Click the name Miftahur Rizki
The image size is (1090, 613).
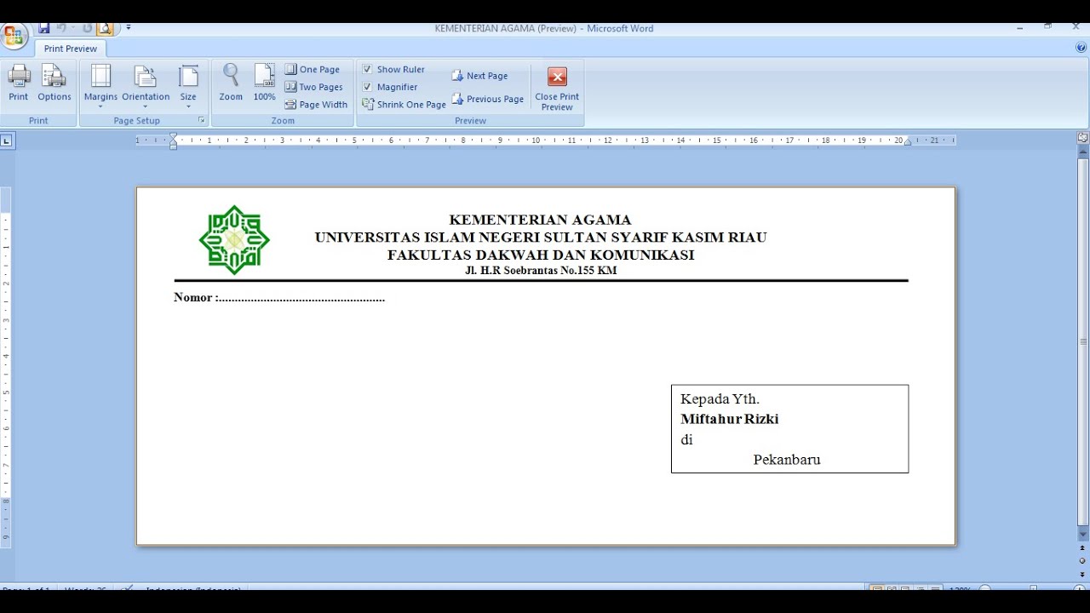730,419
